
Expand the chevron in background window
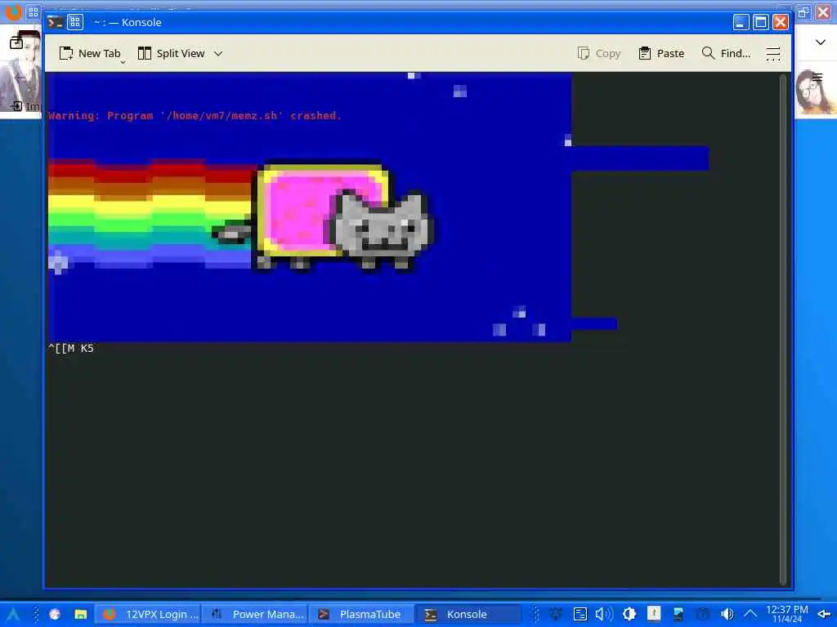[x=821, y=42]
